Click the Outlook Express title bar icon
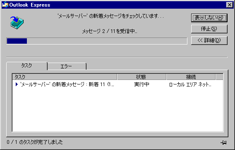Image resolution: width=235 pixels, height=150 pixels. coord(5,5)
